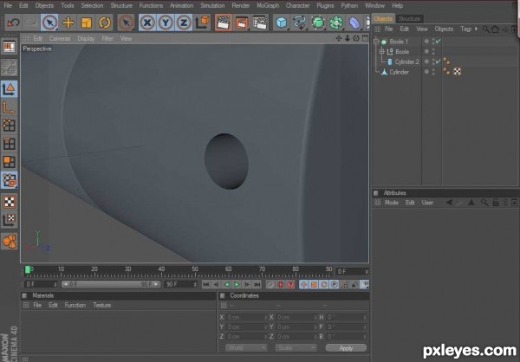Image resolution: width=520 pixels, height=362 pixels.
Task: Click timeline frame 50 marker
Action: tap(195, 271)
